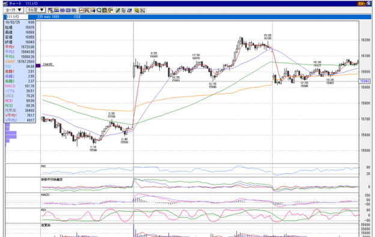The height and width of the screenshot is (237, 375).
Task: Click the 111.1/O symbol code field
Action: [16, 17]
